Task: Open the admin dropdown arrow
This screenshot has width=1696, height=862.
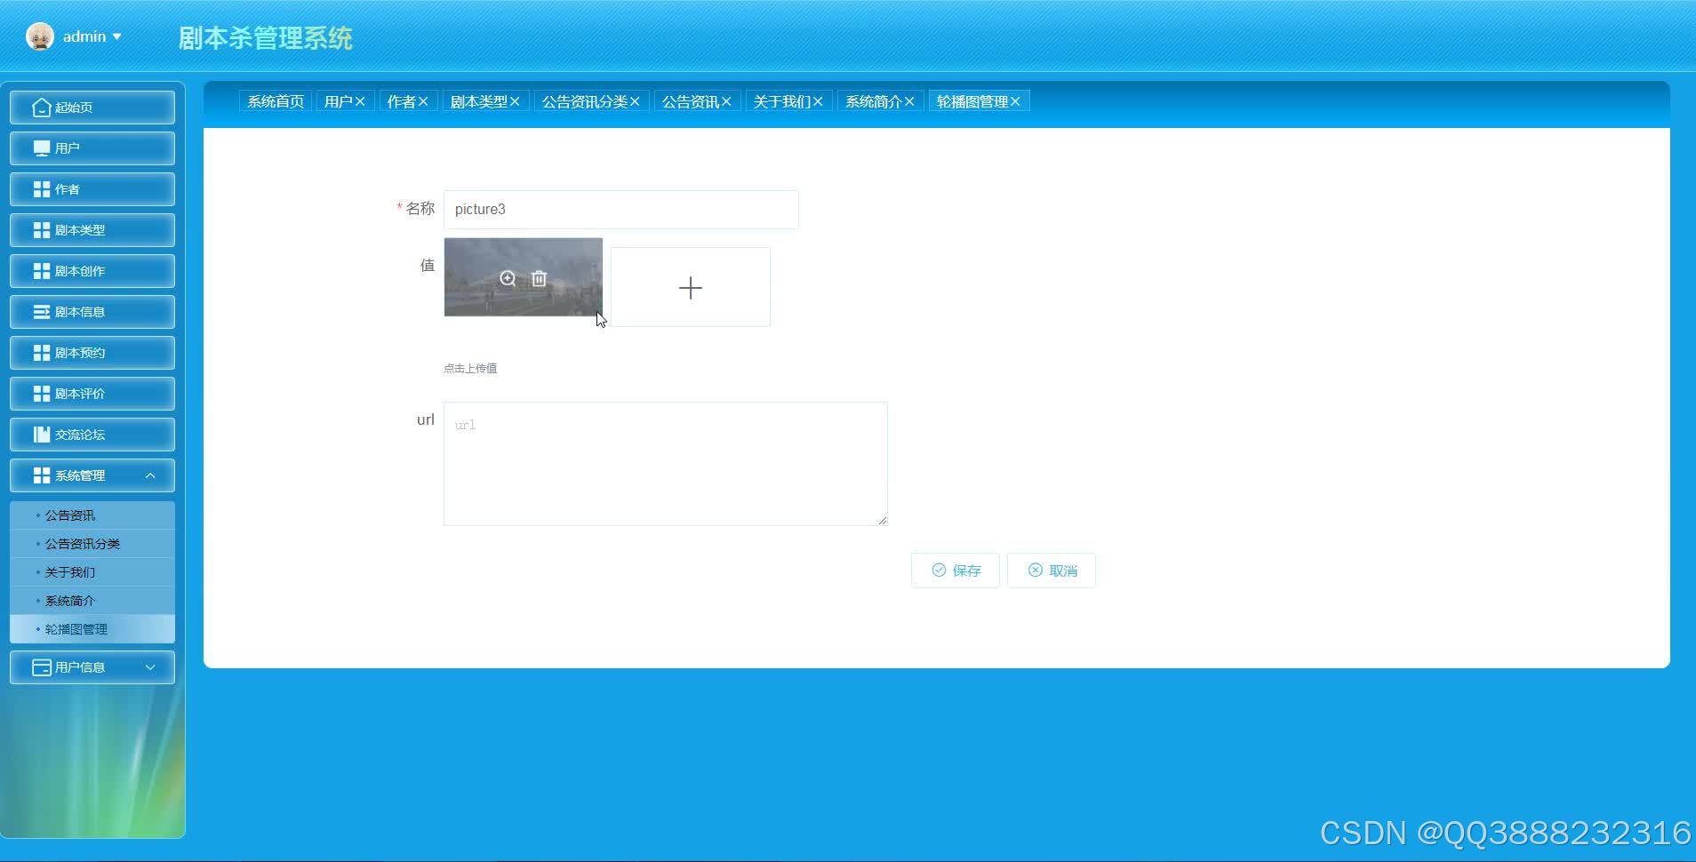Action: tap(116, 36)
